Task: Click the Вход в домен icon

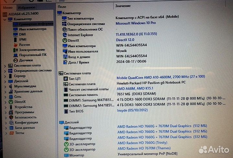Action: 65,57
